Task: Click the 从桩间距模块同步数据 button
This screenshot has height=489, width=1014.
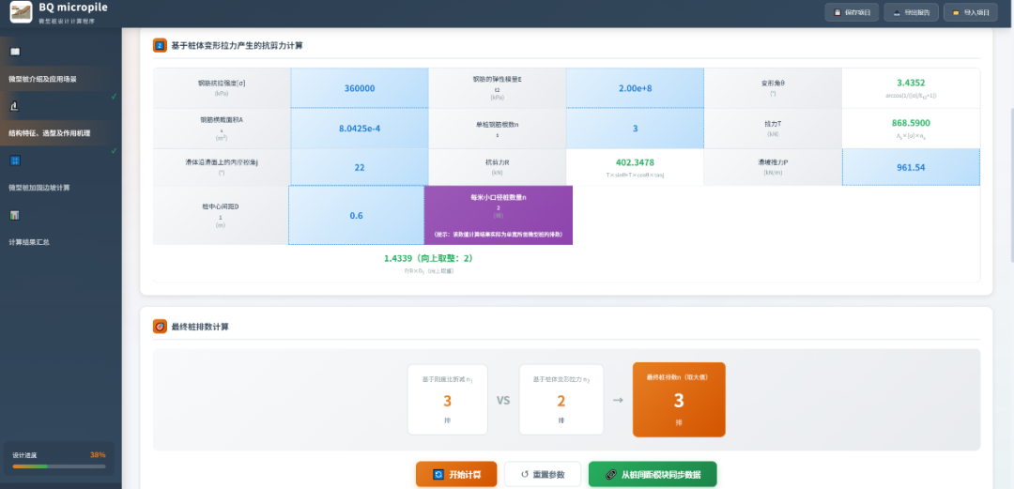Action: [653, 474]
